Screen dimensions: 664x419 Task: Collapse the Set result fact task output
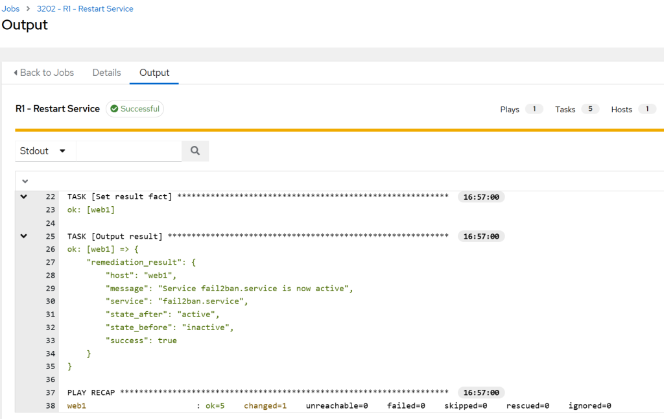(x=23, y=197)
